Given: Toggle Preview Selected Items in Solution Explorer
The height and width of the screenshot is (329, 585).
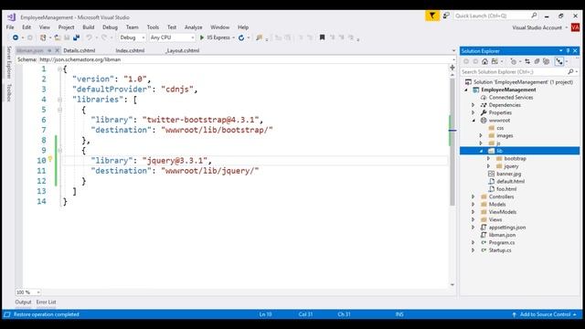Looking at the screenshot, I should (x=559, y=61).
